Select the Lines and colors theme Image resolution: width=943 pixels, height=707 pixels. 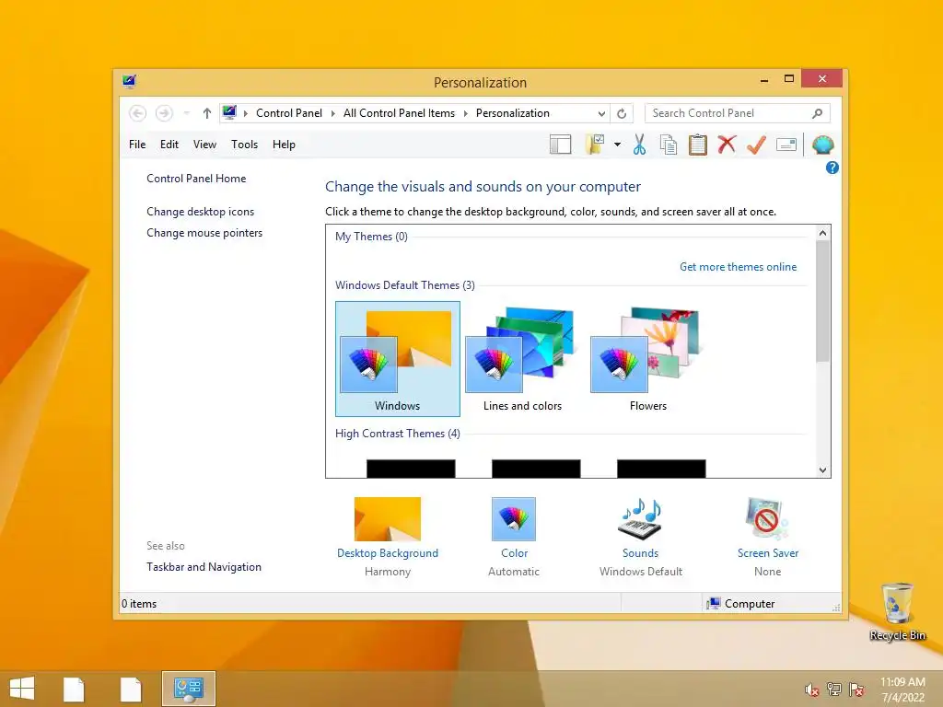[523, 359]
